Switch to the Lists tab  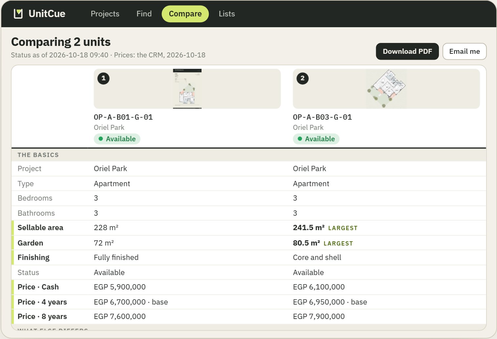(x=227, y=14)
